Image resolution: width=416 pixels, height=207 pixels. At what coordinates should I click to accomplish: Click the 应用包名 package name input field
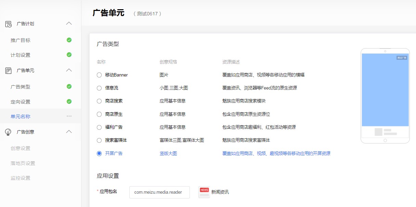[x=159, y=192]
